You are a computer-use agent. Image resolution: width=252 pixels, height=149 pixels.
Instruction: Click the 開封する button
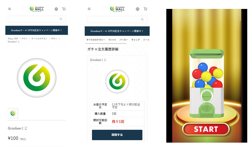117,135
